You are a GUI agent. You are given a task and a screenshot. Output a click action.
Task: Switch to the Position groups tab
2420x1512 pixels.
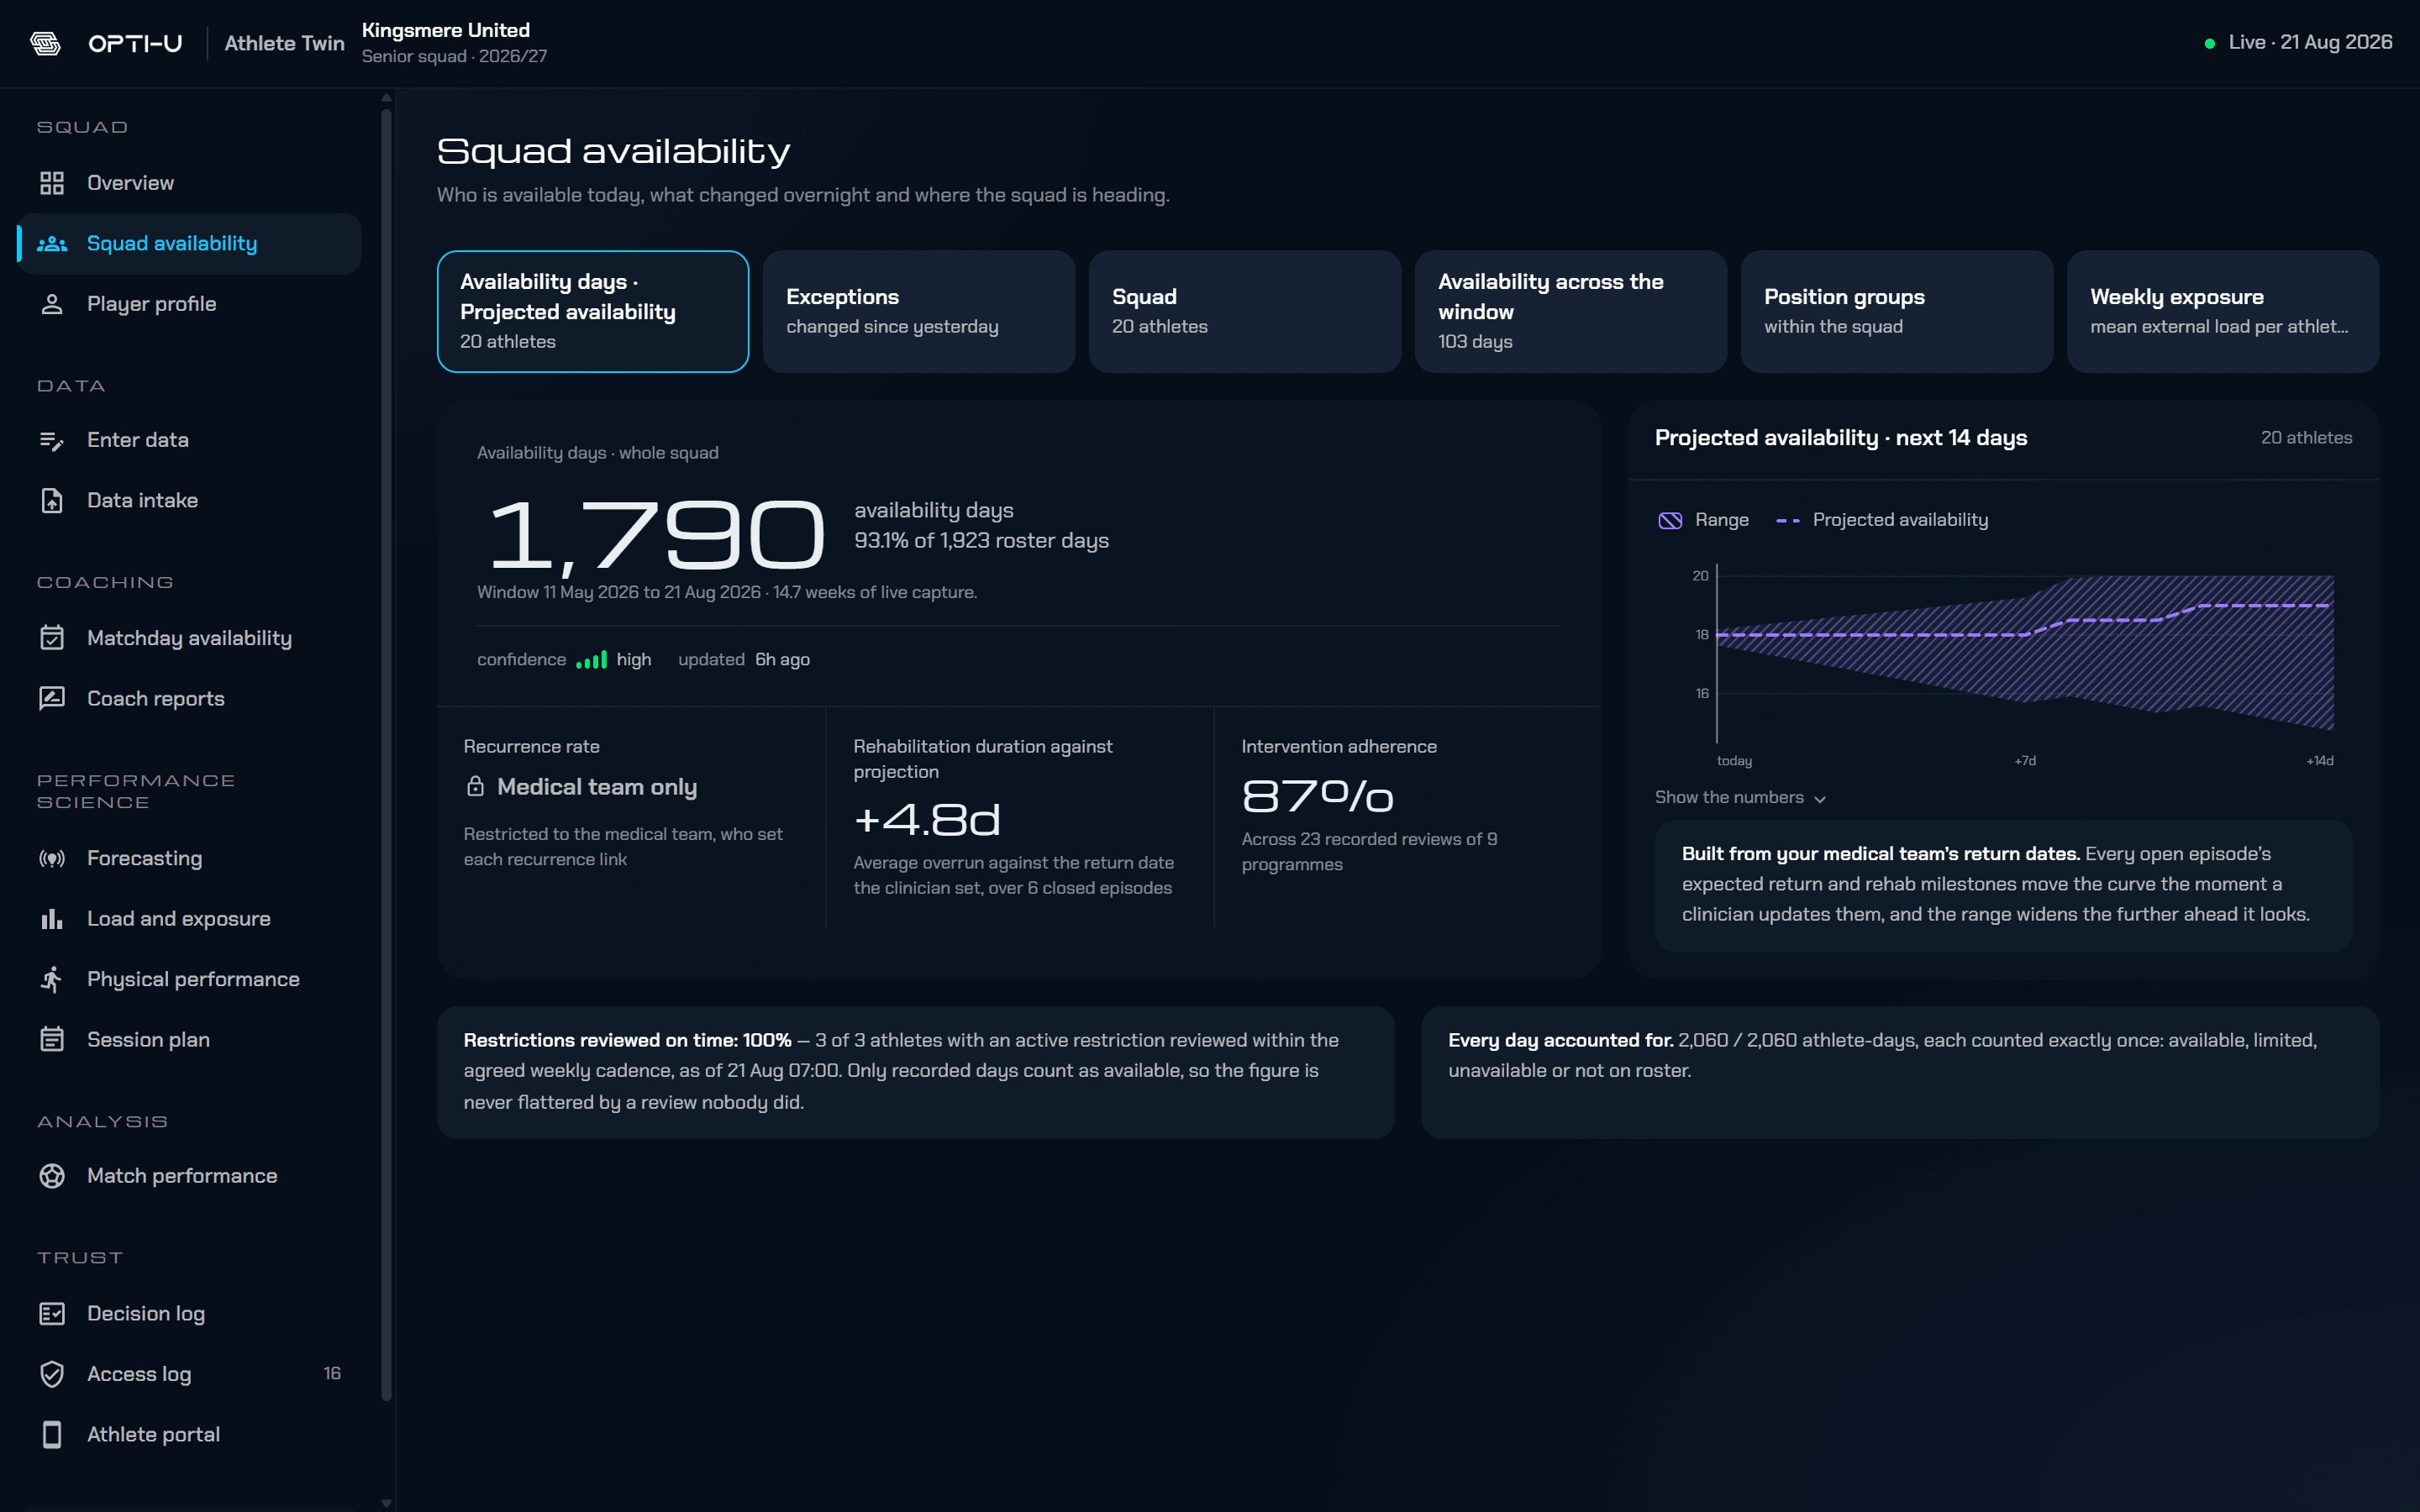pos(1896,311)
